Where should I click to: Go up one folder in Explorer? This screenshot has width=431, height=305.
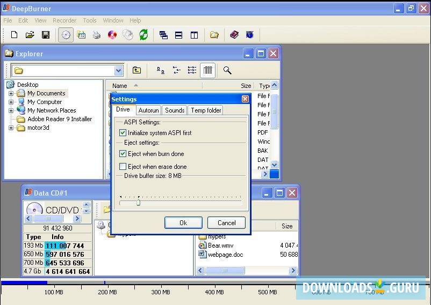pos(137,70)
